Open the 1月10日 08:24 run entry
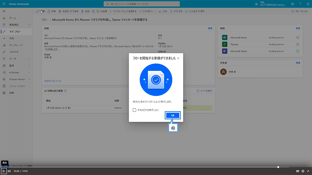 tap(58, 108)
